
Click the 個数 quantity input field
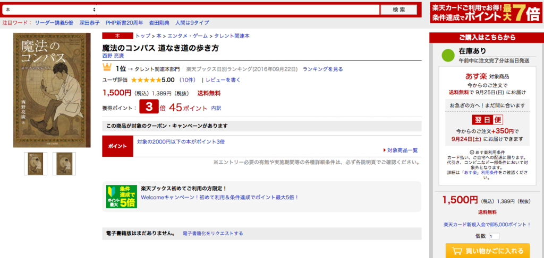pyautogui.click(x=494, y=237)
